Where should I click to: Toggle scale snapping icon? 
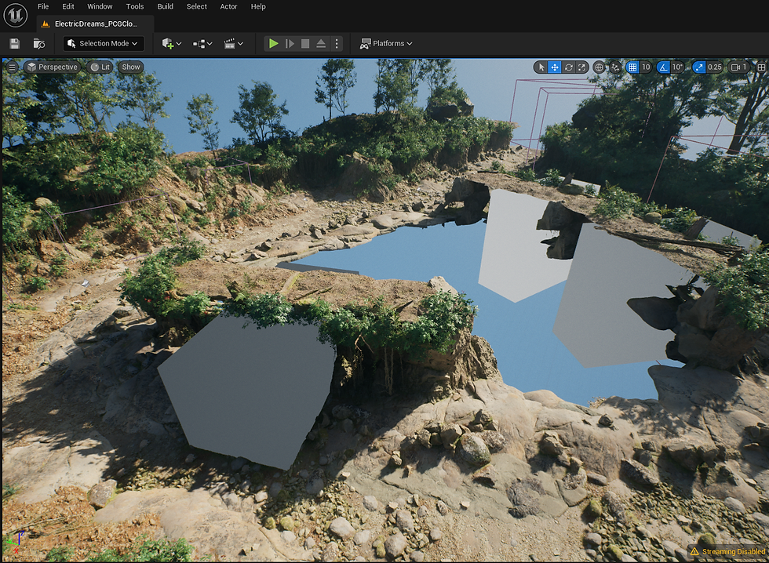click(x=699, y=67)
